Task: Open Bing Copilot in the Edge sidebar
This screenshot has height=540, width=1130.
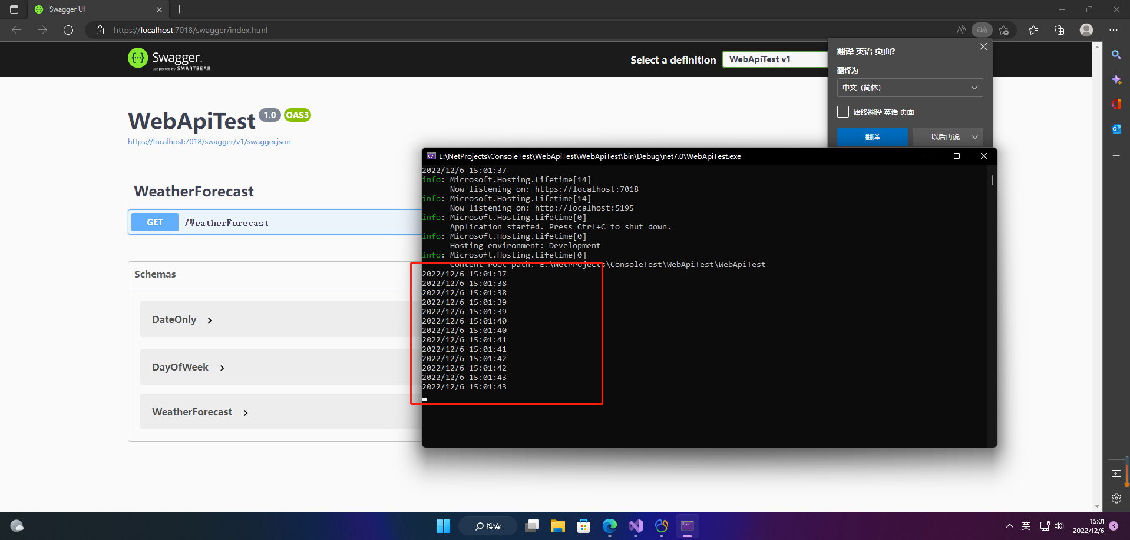Action: [1116, 79]
